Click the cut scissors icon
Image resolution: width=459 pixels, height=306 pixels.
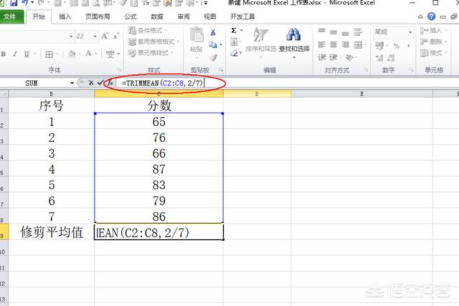pyautogui.click(x=213, y=32)
